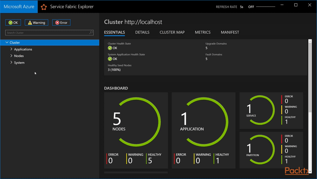Image resolution: width=317 pixels, height=179 pixels.
Task: Adjust the refresh rate slider
Action: [x=266, y=7]
